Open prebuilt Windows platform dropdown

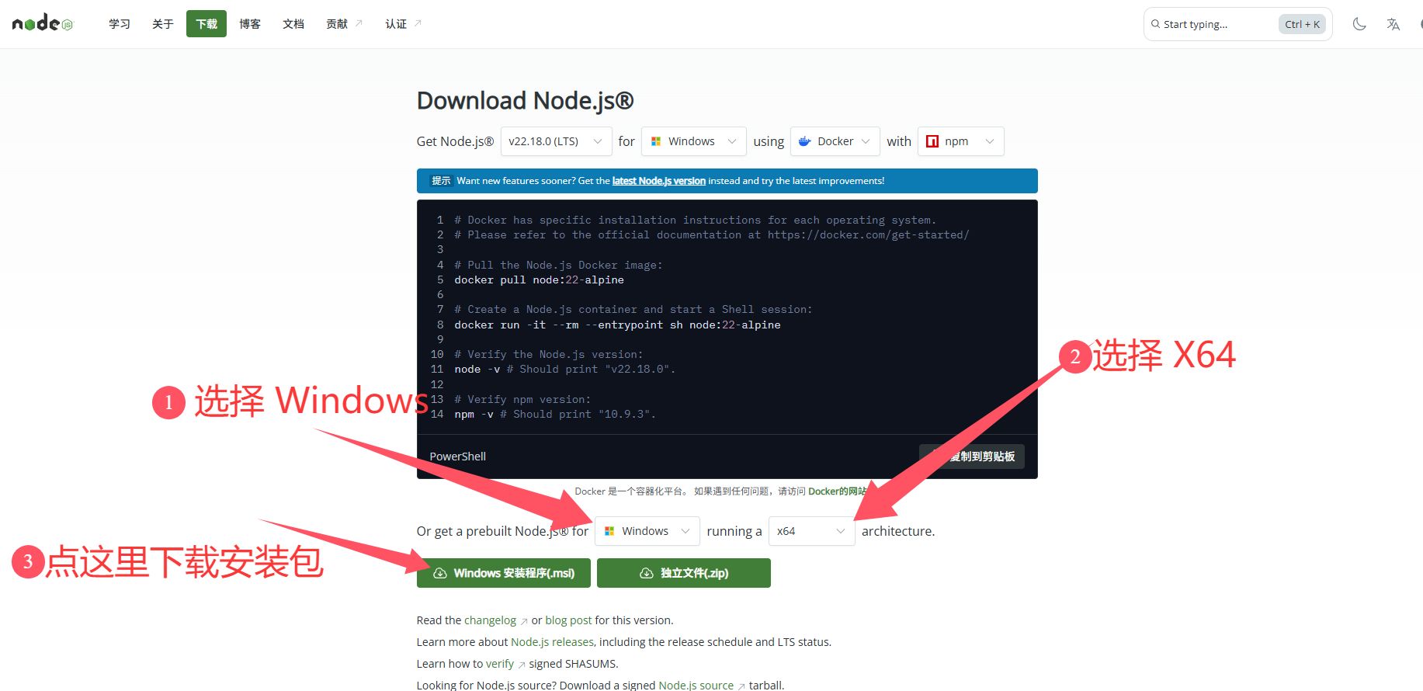coord(647,531)
